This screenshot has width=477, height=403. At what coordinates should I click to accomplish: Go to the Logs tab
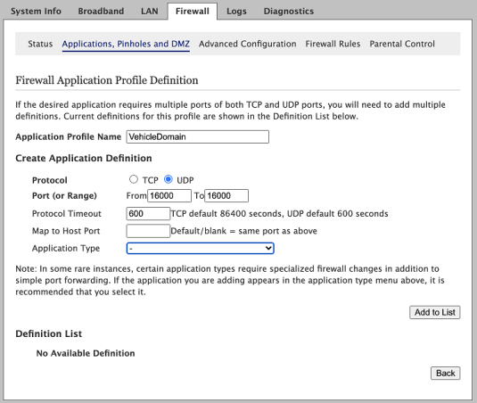[x=236, y=12]
